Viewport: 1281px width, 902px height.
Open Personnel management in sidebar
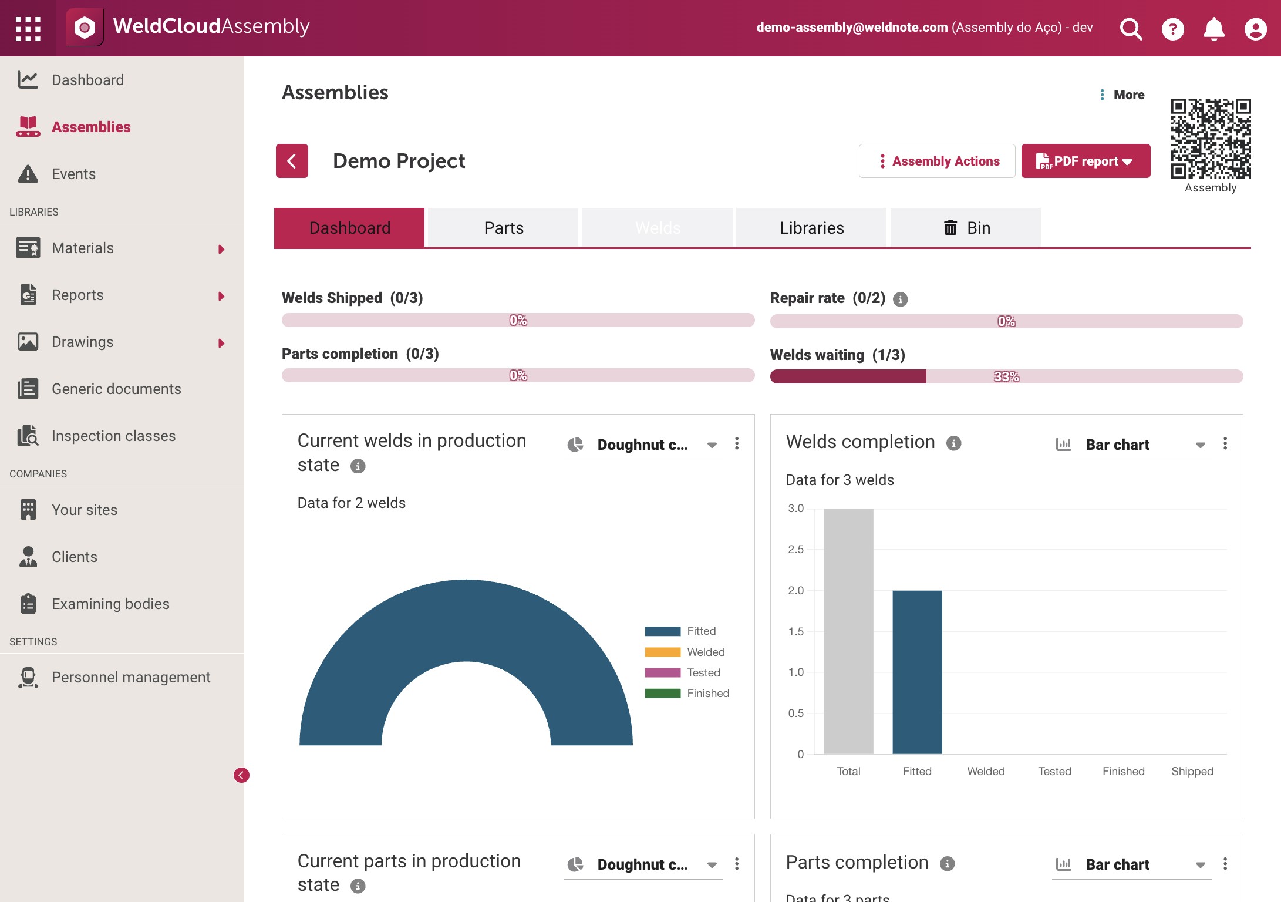pyautogui.click(x=122, y=677)
